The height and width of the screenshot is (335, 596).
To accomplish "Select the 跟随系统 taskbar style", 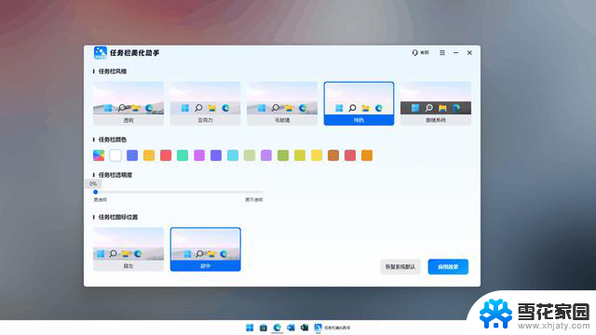I will point(436,103).
